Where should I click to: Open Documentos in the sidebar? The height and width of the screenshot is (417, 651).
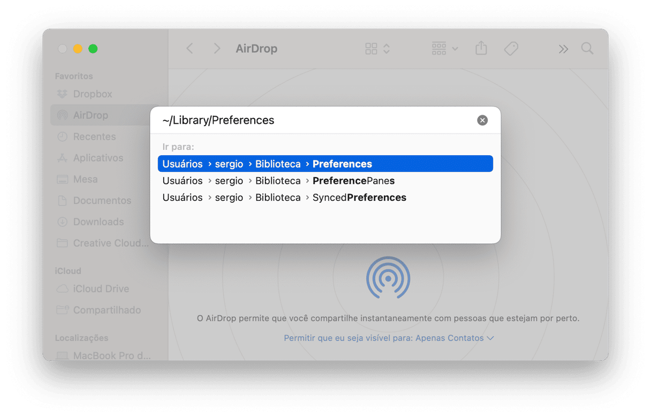[94, 201]
